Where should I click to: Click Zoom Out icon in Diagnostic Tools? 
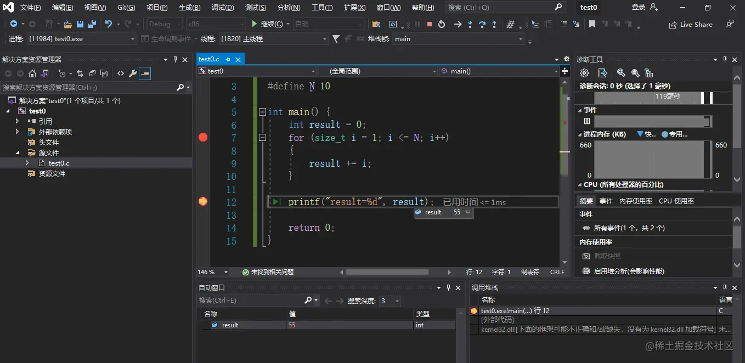635,73
